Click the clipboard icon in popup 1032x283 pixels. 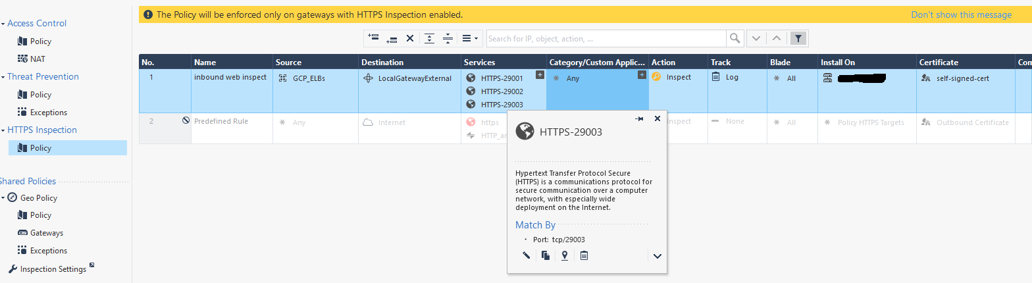[x=584, y=255]
